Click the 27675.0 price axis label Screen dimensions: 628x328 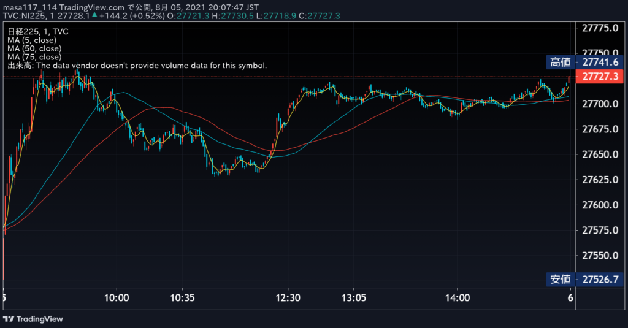click(600, 129)
